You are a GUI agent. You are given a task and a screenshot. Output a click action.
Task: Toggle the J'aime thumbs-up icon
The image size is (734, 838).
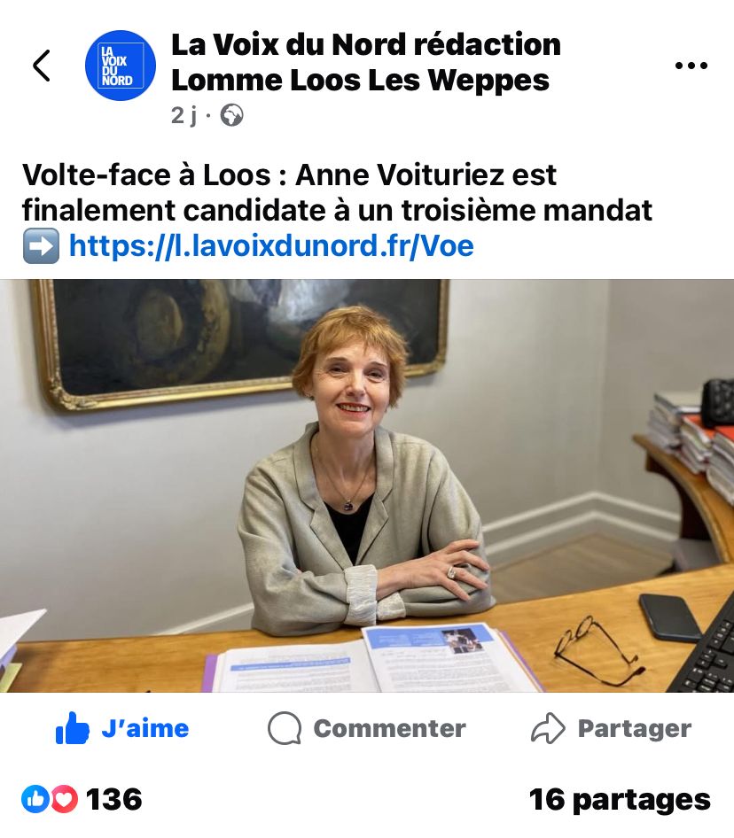click(x=72, y=728)
